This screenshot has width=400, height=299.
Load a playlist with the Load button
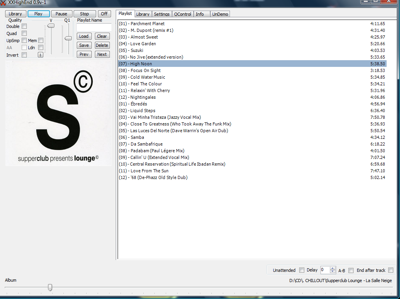[84, 36]
